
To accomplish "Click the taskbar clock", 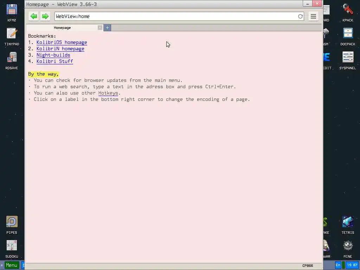I will pyautogui.click(x=352, y=265).
